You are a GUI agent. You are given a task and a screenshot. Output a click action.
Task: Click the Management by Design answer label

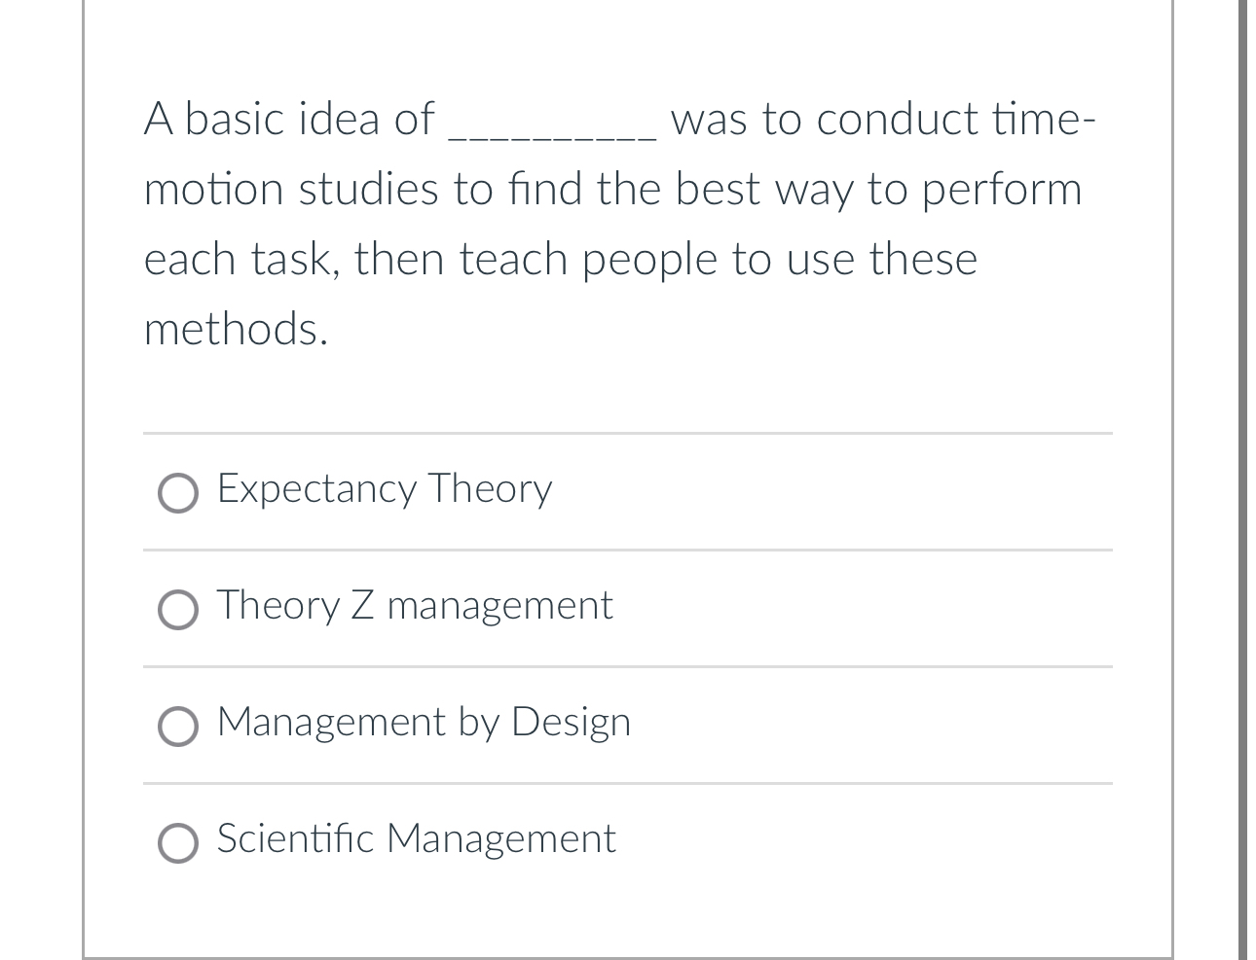[x=424, y=723]
